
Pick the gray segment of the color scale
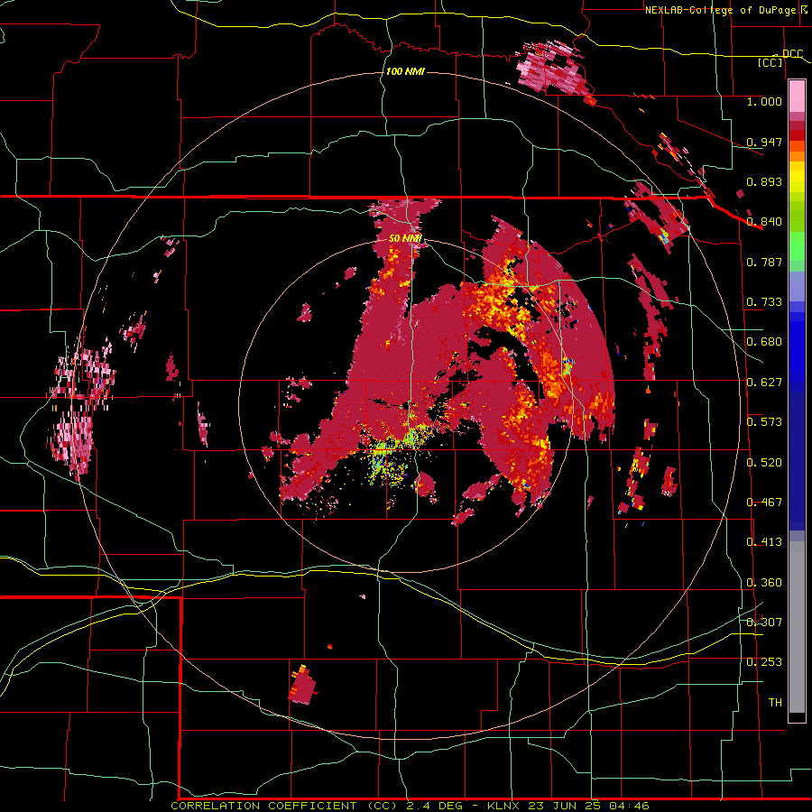click(x=797, y=627)
